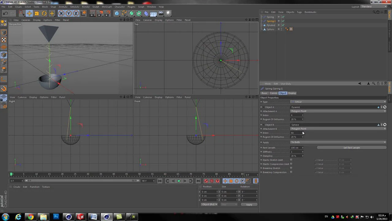
Task: Click Rest Length stepper arrows
Action: [x=303, y=148]
